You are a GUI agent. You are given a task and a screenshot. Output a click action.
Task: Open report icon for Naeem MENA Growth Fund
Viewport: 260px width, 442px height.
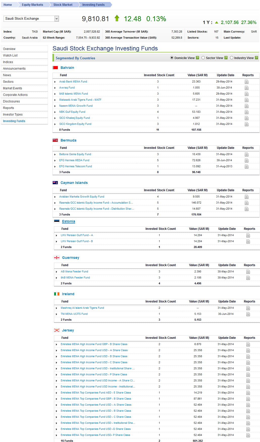[247, 106]
